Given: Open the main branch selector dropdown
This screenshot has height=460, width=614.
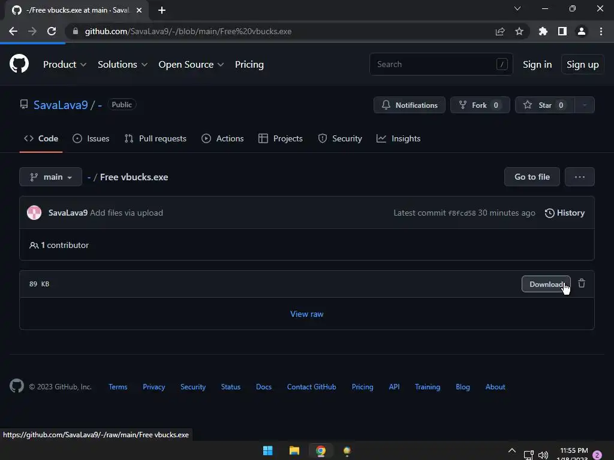Looking at the screenshot, I should click(50, 177).
